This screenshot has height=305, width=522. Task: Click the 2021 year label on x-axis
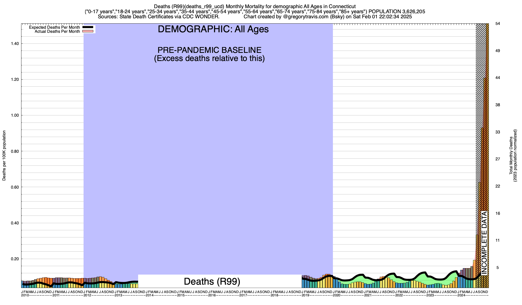click(x=368, y=295)
